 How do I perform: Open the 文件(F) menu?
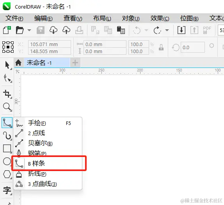pos(14,18)
